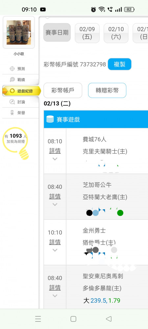
Task: Open the 預測 prediction icon in sidebar
Action: [x=12, y=69]
